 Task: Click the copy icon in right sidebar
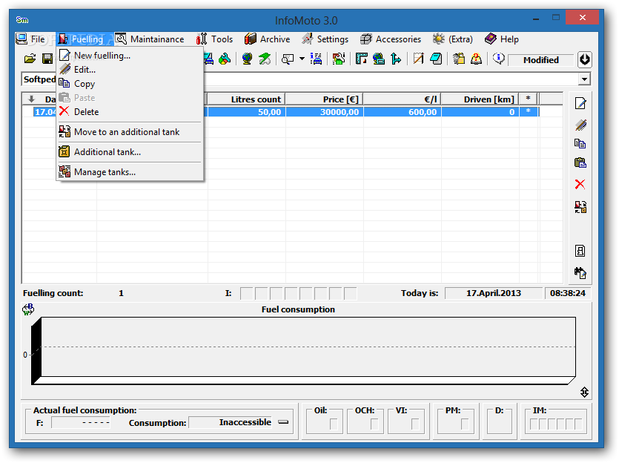(x=580, y=144)
